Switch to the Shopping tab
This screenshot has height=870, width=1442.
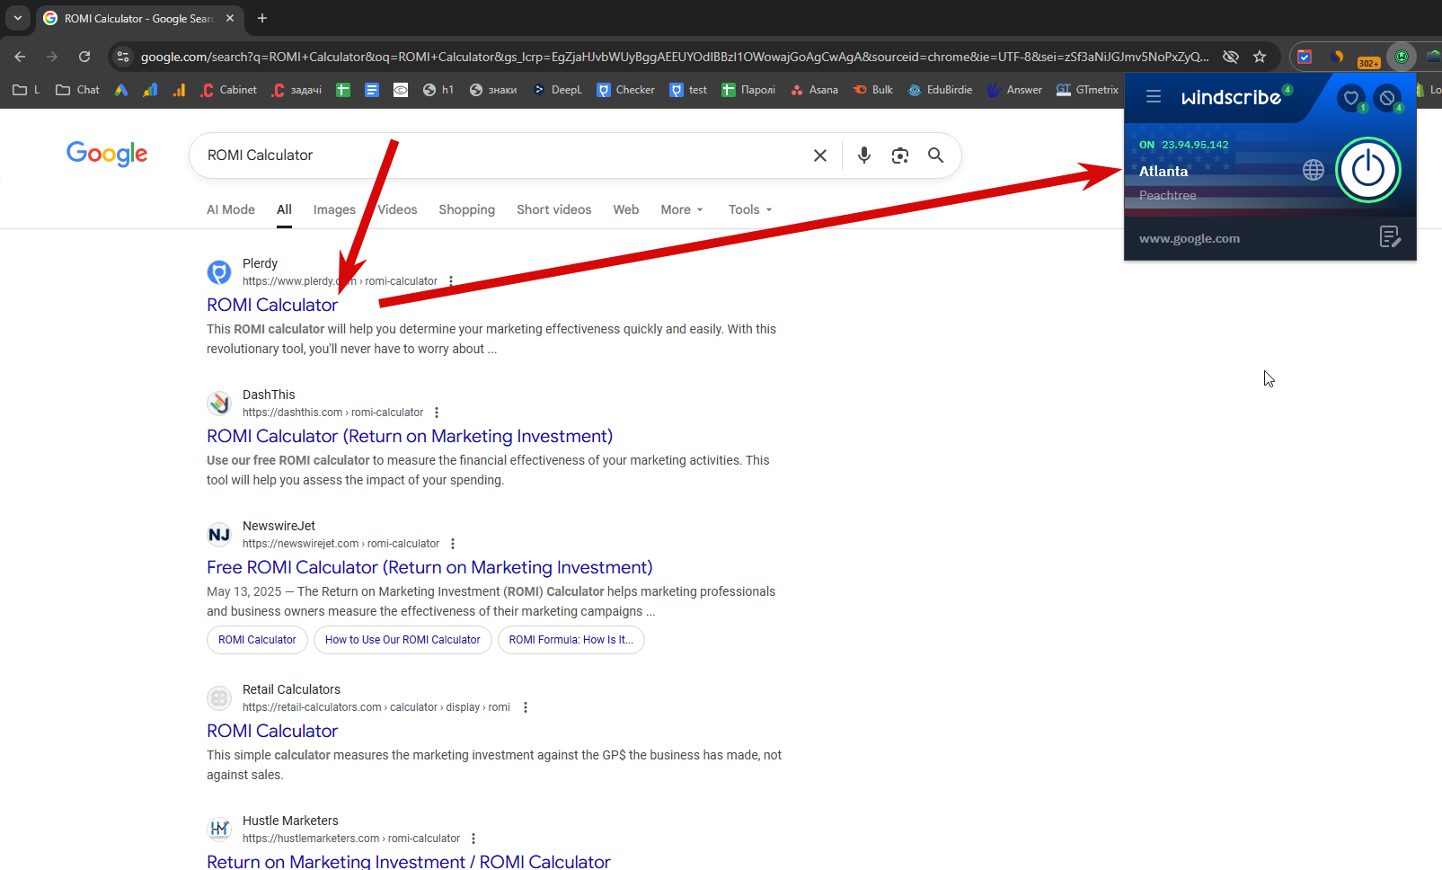pyautogui.click(x=466, y=209)
